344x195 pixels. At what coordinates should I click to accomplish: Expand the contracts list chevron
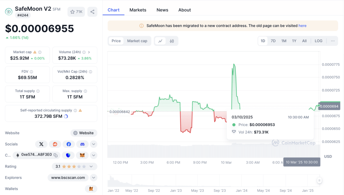(94, 155)
